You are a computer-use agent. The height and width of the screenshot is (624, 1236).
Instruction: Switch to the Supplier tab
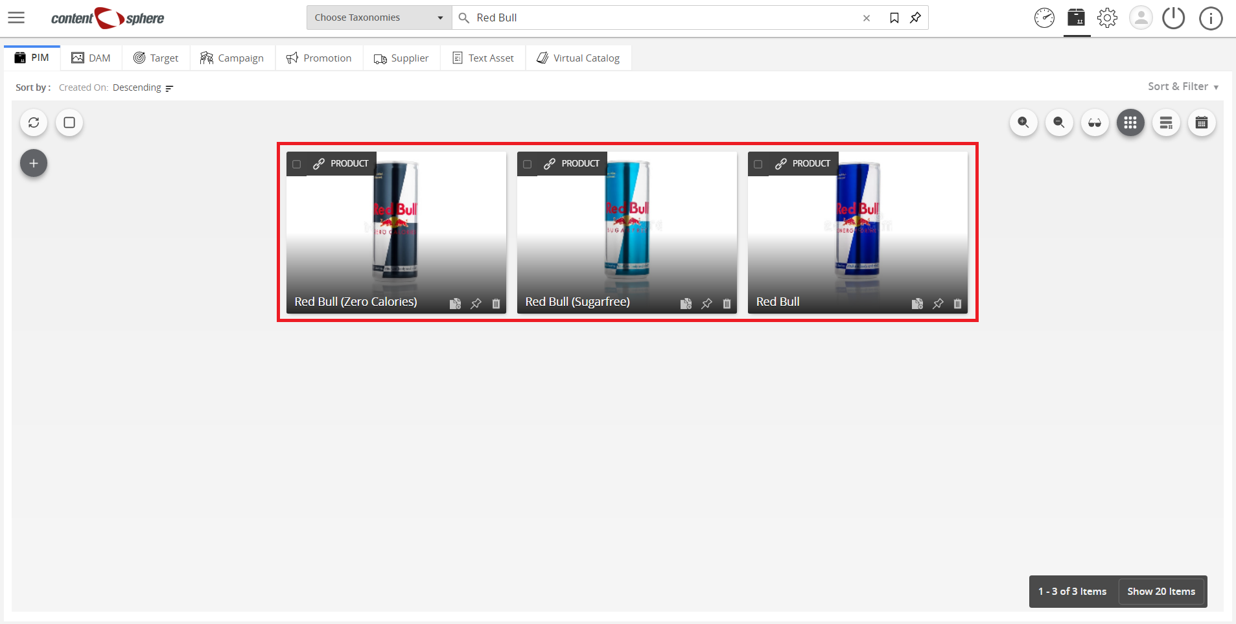point(401,58)
